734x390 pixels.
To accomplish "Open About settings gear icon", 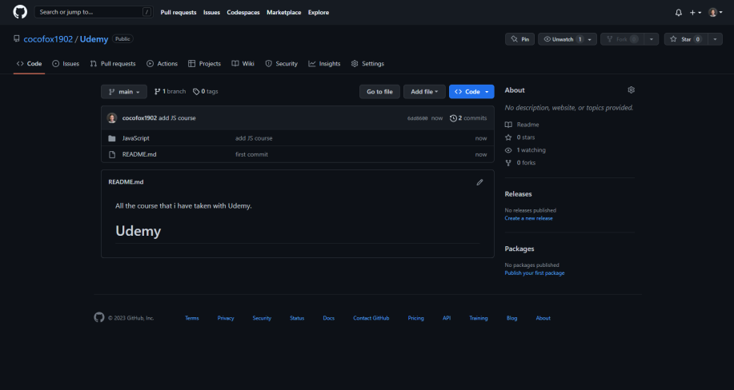I will 631,90.
